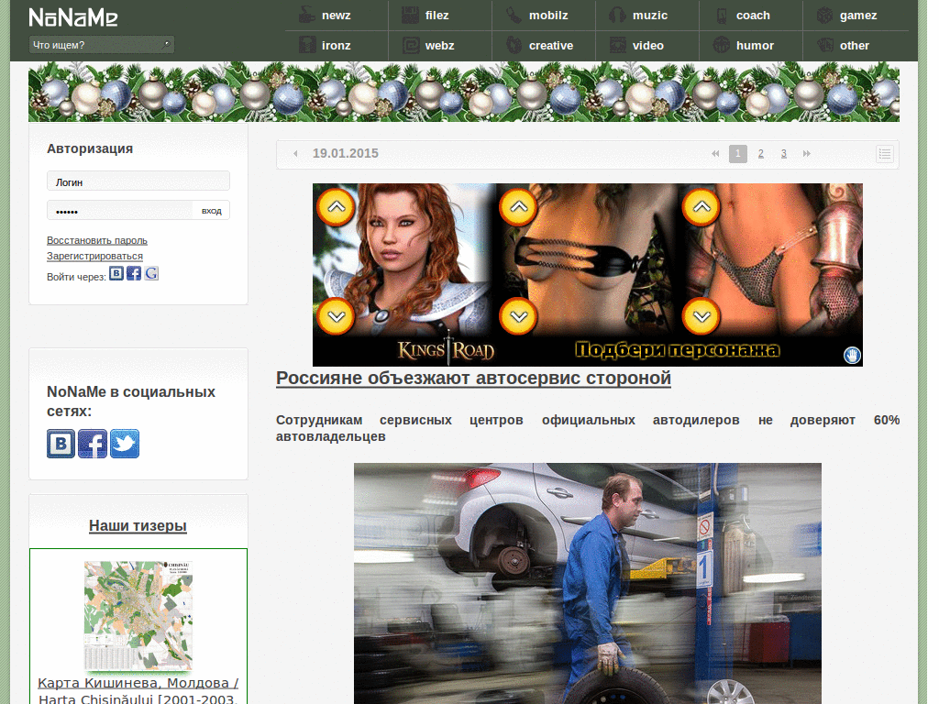Click the Карта Кишинева map thumbnail

138,616
